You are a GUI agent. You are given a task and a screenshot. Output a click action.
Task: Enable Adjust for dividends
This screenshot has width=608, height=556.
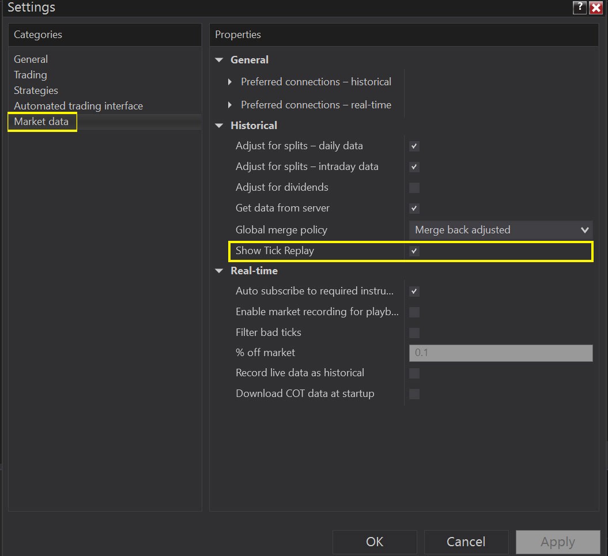pos(414,187)
